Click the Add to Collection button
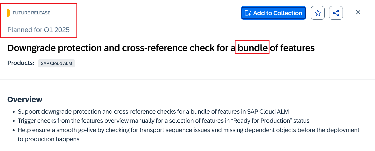The height and width of the screenshot is (151, 375). point(273,13)
